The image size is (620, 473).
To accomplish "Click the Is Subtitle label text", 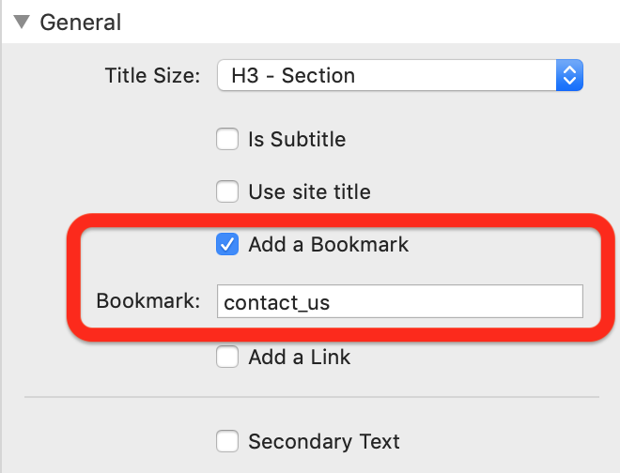I will (297, 139).
